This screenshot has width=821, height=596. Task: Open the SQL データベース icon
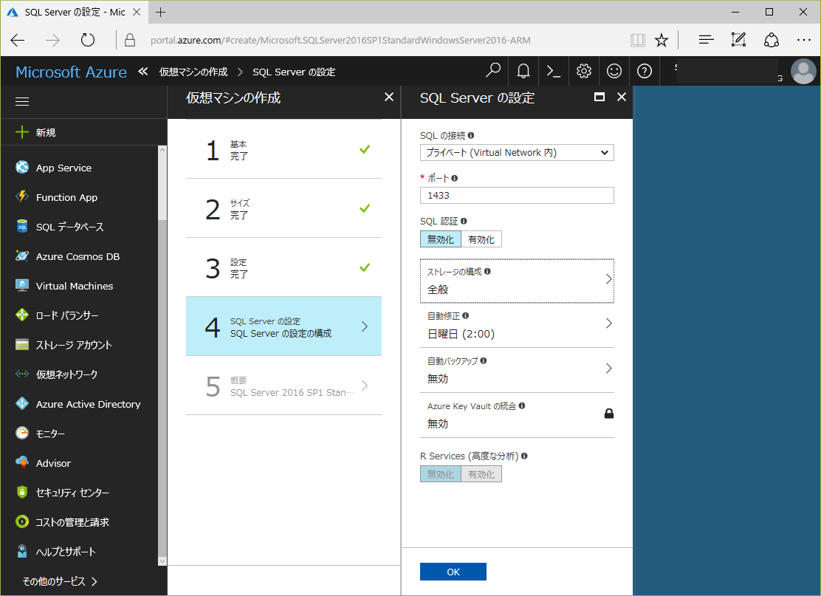22,226
